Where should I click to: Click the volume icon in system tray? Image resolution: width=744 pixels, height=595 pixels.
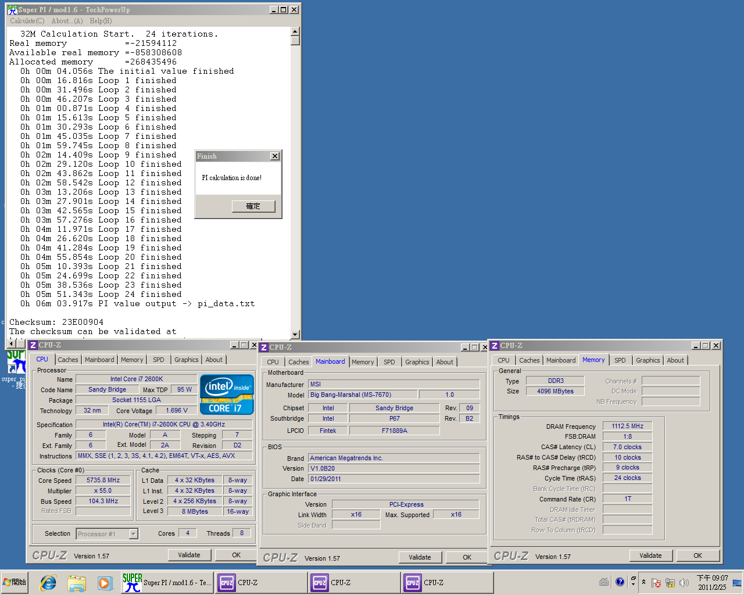(684, 582)
